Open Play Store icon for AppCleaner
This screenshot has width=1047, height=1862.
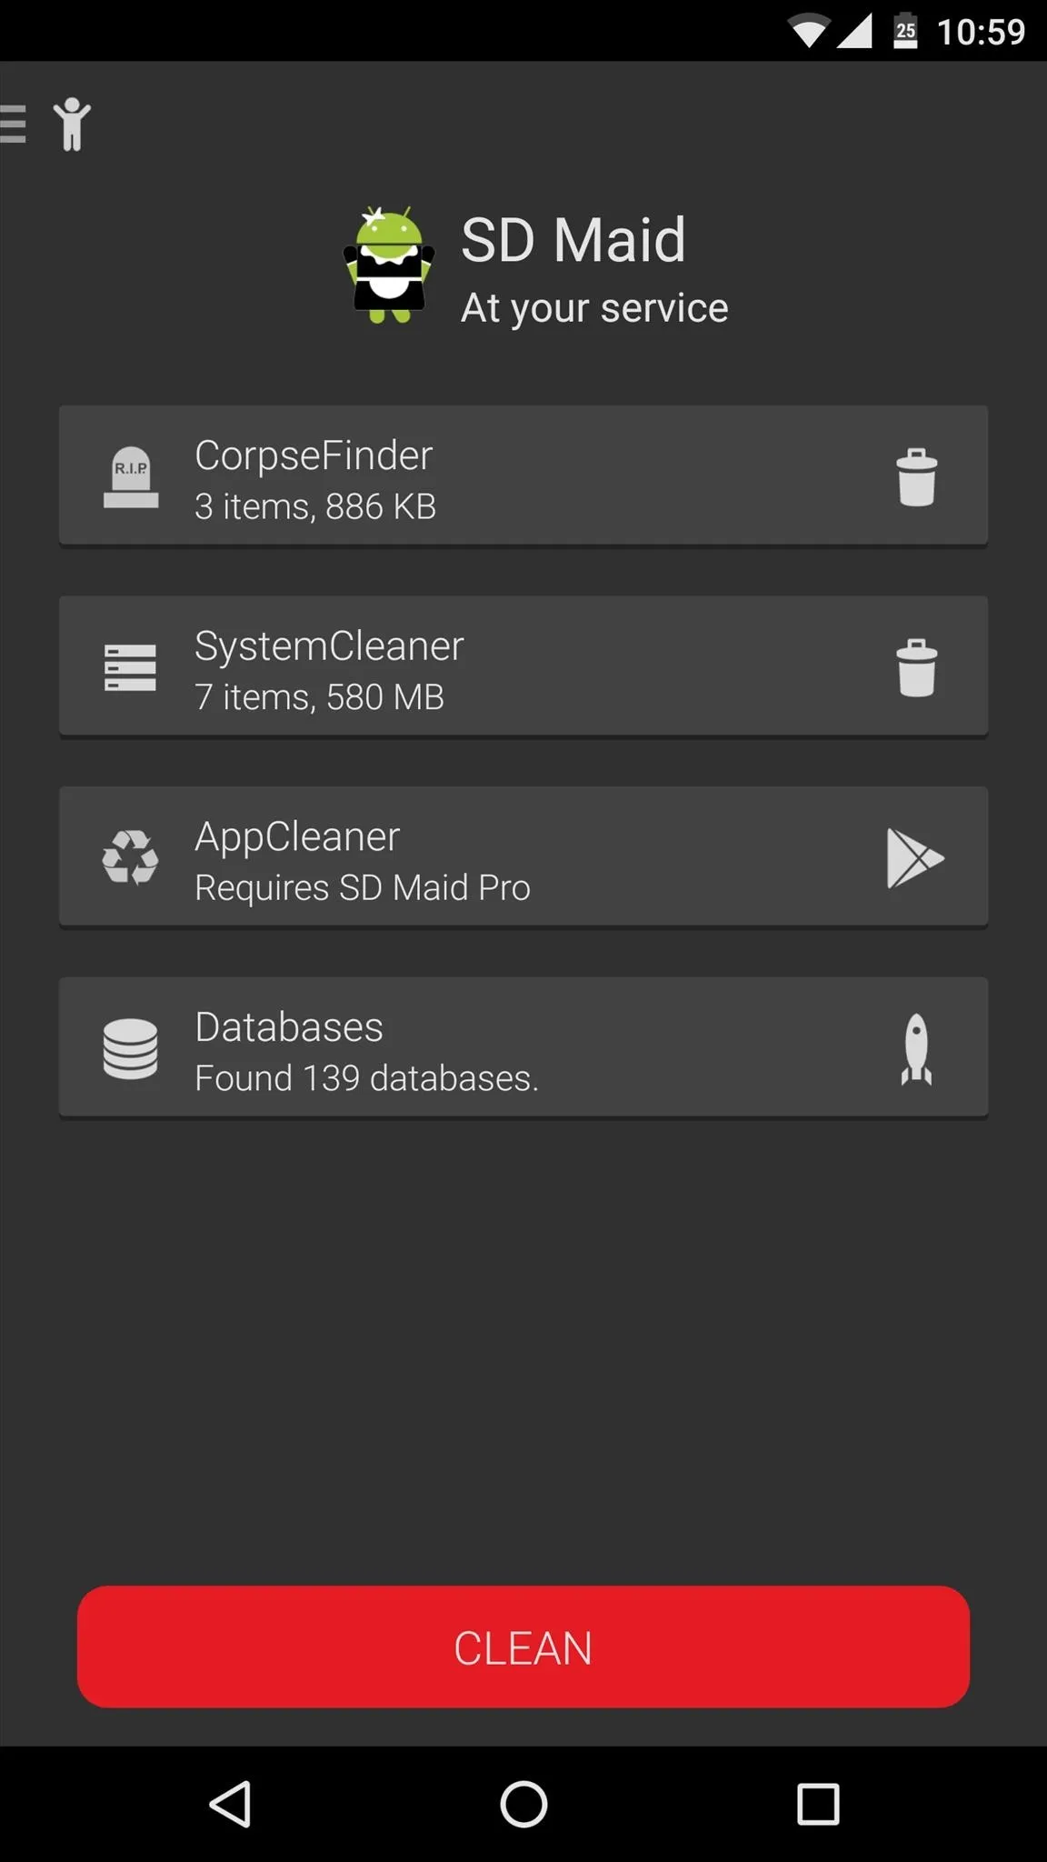pyautogui.click(x=915, y=857)
